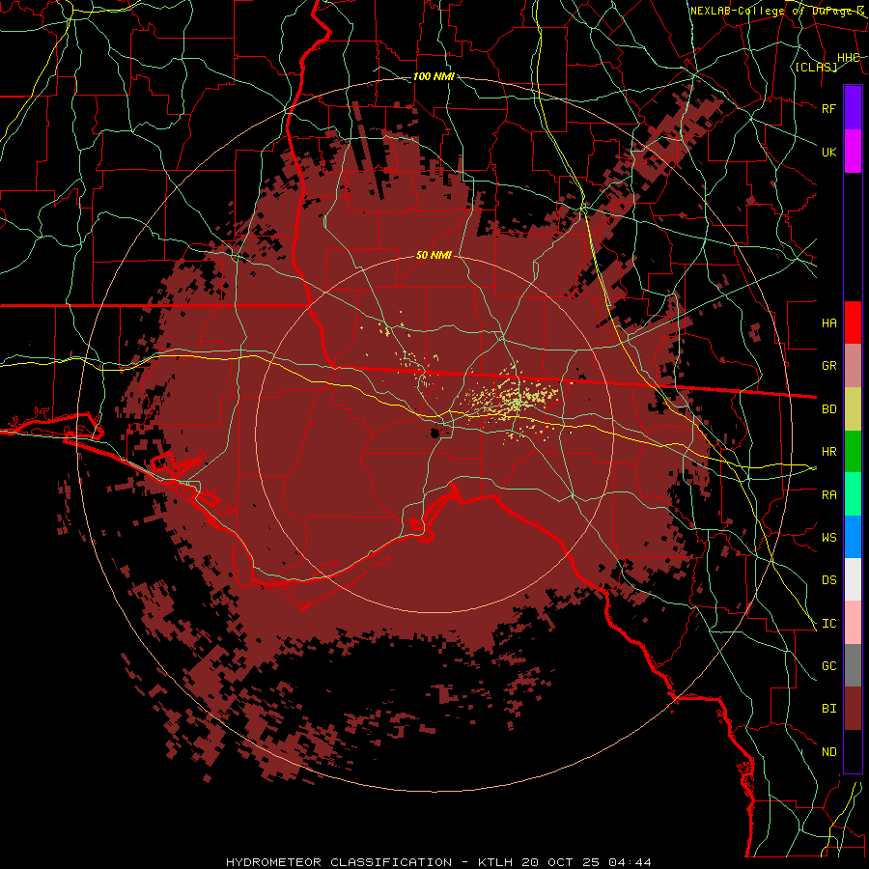Click the IC light pink legend swatch

tap(853, 623)
